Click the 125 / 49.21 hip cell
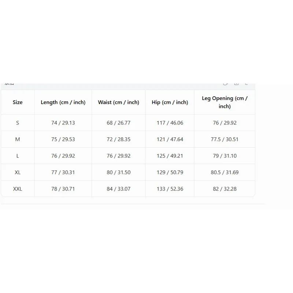This screenshot has width=293, height=293. (170, 156)
